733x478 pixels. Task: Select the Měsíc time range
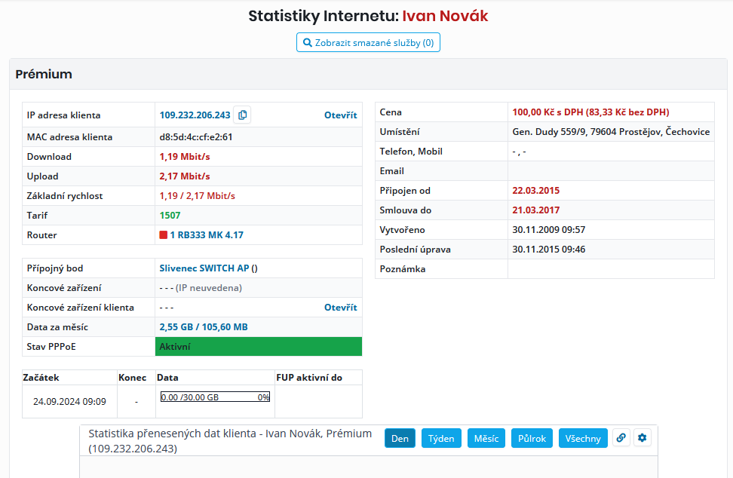click(486, 439)
